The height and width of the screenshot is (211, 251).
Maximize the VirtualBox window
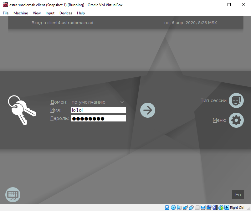click(x=229, y=5)
